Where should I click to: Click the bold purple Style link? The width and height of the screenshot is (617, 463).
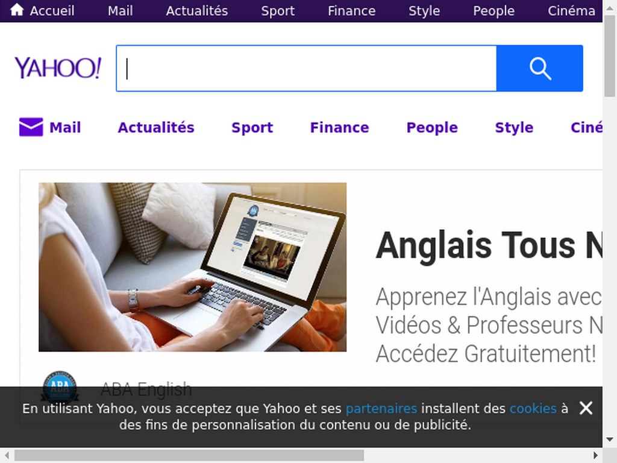point(514,128)
